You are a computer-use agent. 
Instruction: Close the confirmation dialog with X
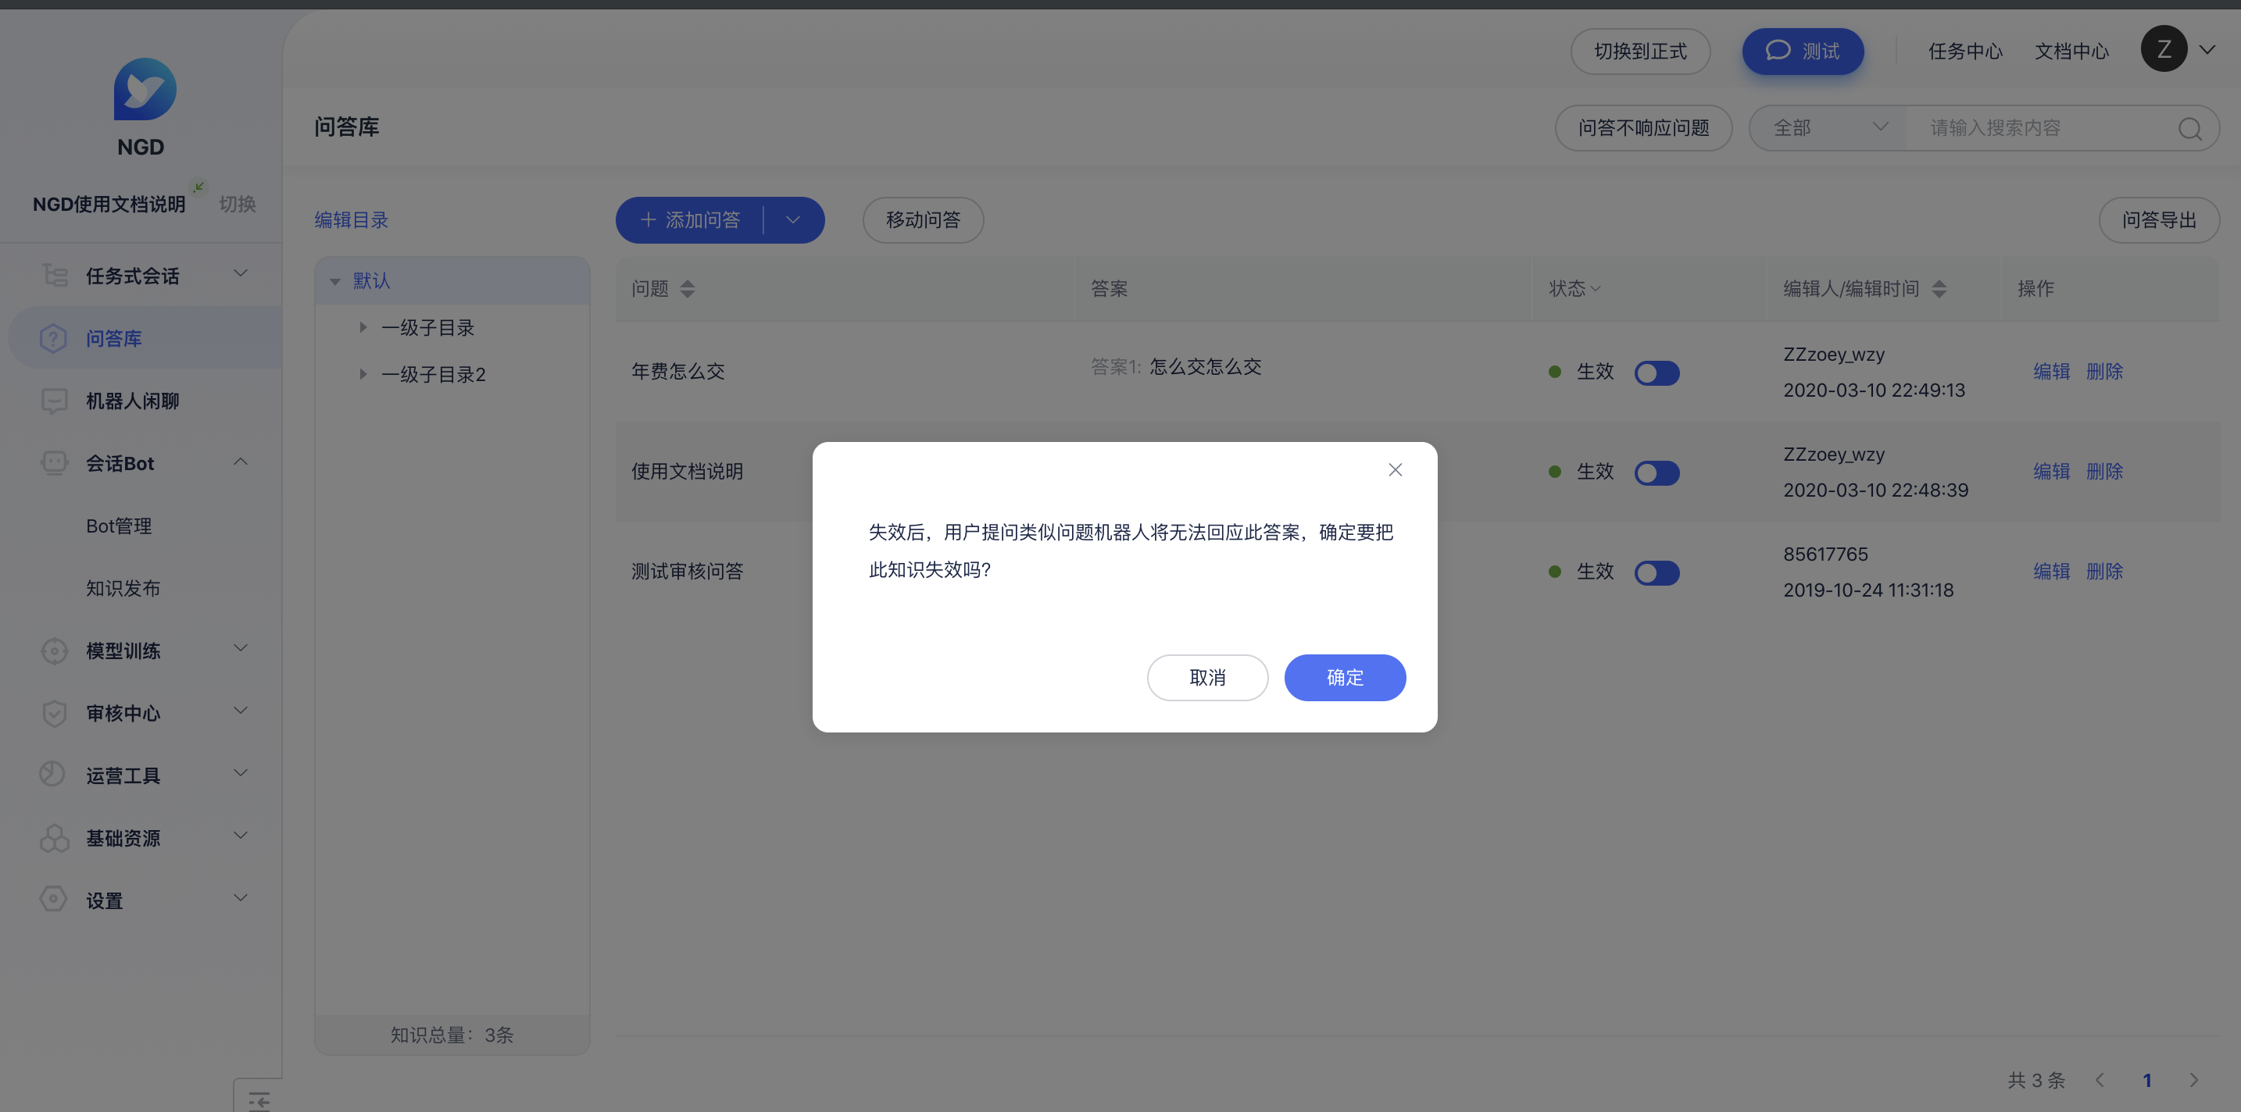[x=1396, y=469]
